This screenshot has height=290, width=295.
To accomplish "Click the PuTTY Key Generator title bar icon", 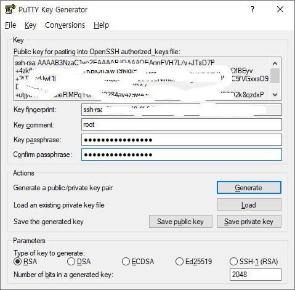I will 10,9.
